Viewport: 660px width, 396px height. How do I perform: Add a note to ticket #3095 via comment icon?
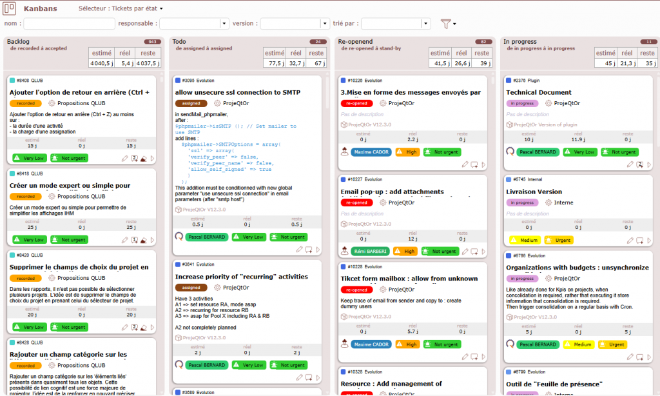point(309,250)
